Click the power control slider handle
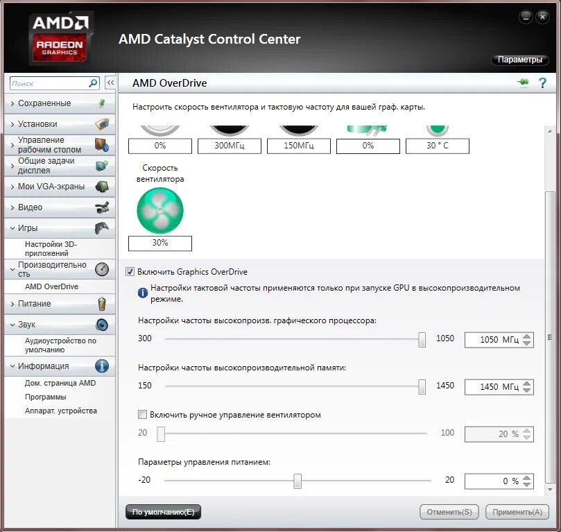This screenshot has width=561, height=532. coord(297,481)
